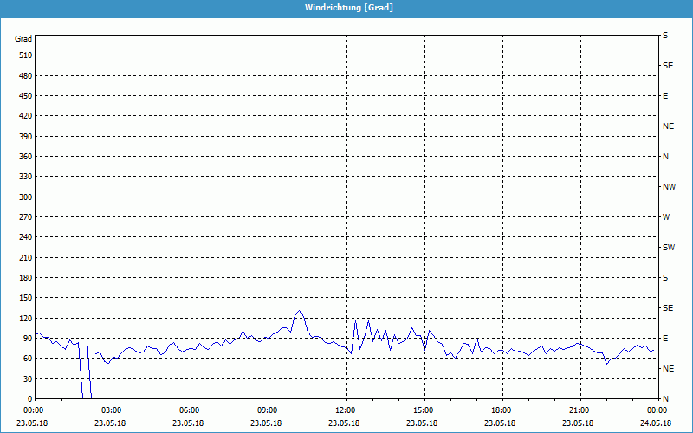This screenshot has width=693, height=433.
Task: Select the 03:00 time axis label
Action: tap(112, 410)
